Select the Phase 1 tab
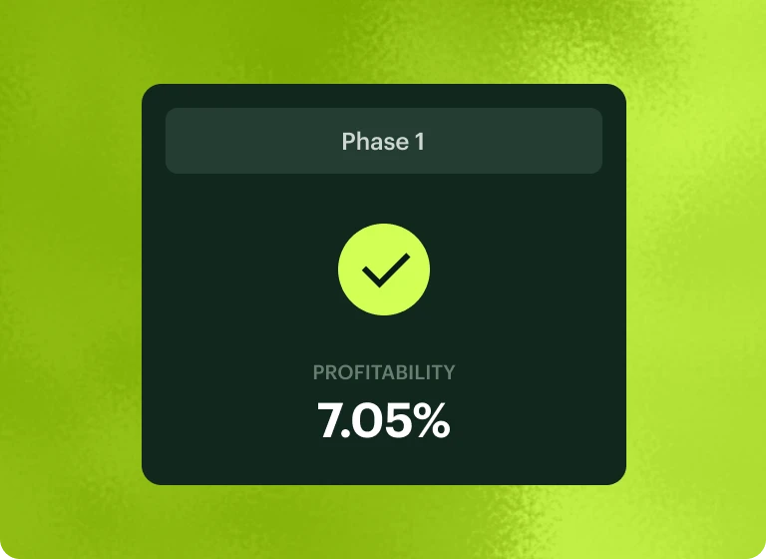Screen dimensions: 766x559 [x=383, y=141]
